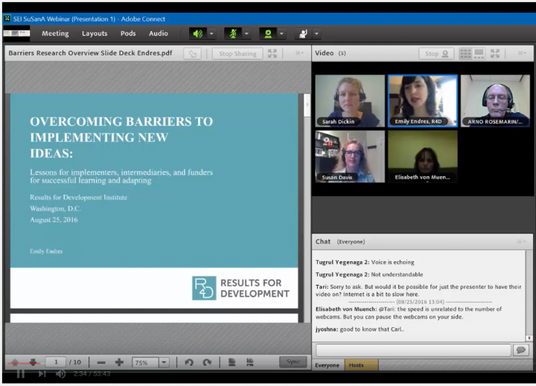Rotate the document clockwise

[206, 362]
